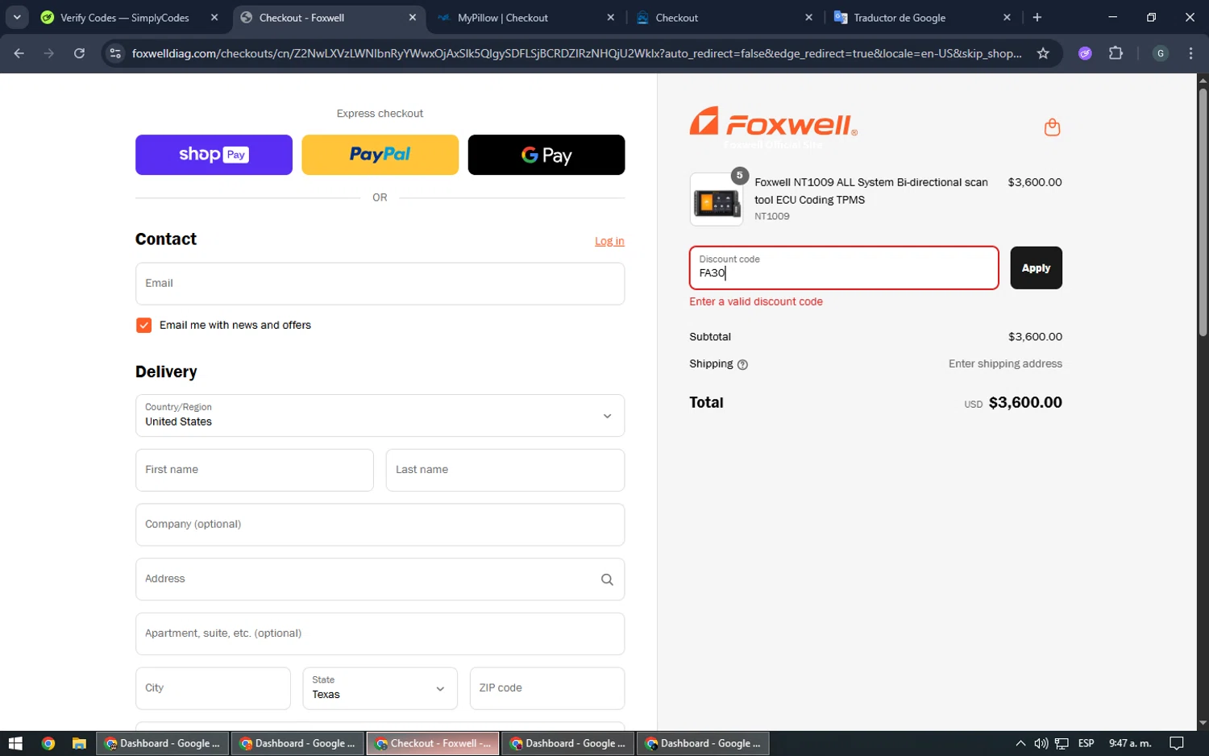Click the volume speaker tray icon
Image resolution: width=1209 pixels, height=756 pixels.
(x=1041, y=743)
